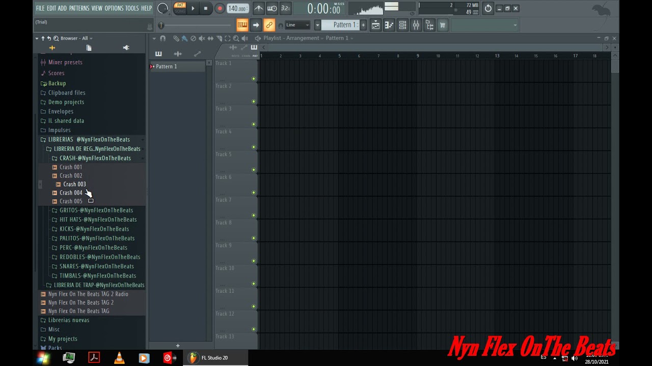Open the Playlist view button
This screenshot has height=366, width=652.
pyautogui.click(x=375, y=25)
